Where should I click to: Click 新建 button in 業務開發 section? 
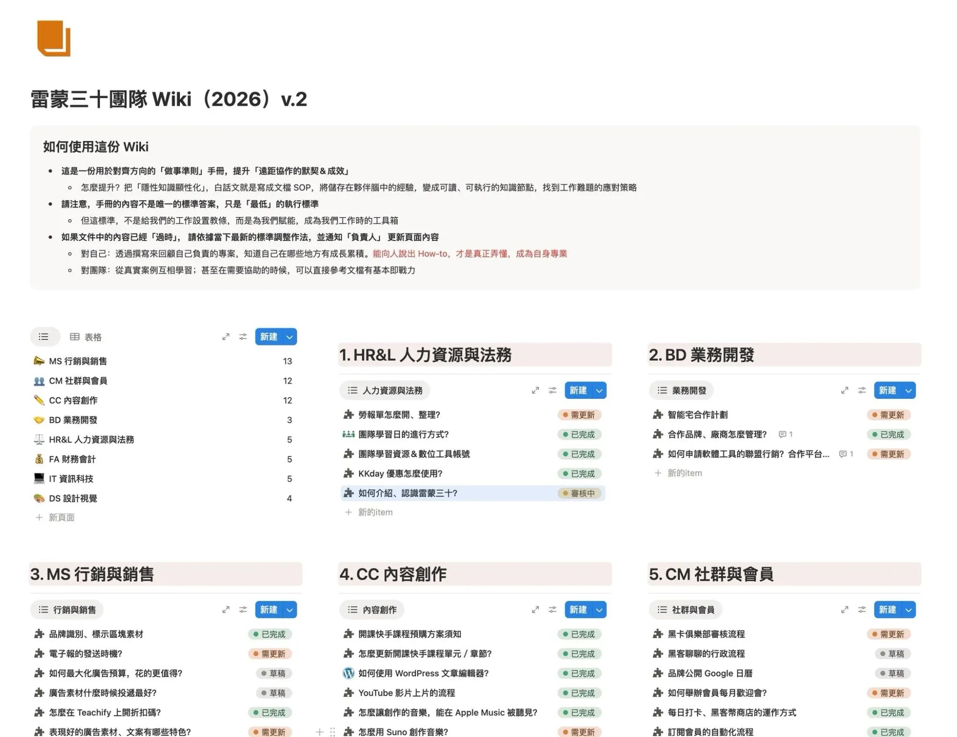[887, 390]
